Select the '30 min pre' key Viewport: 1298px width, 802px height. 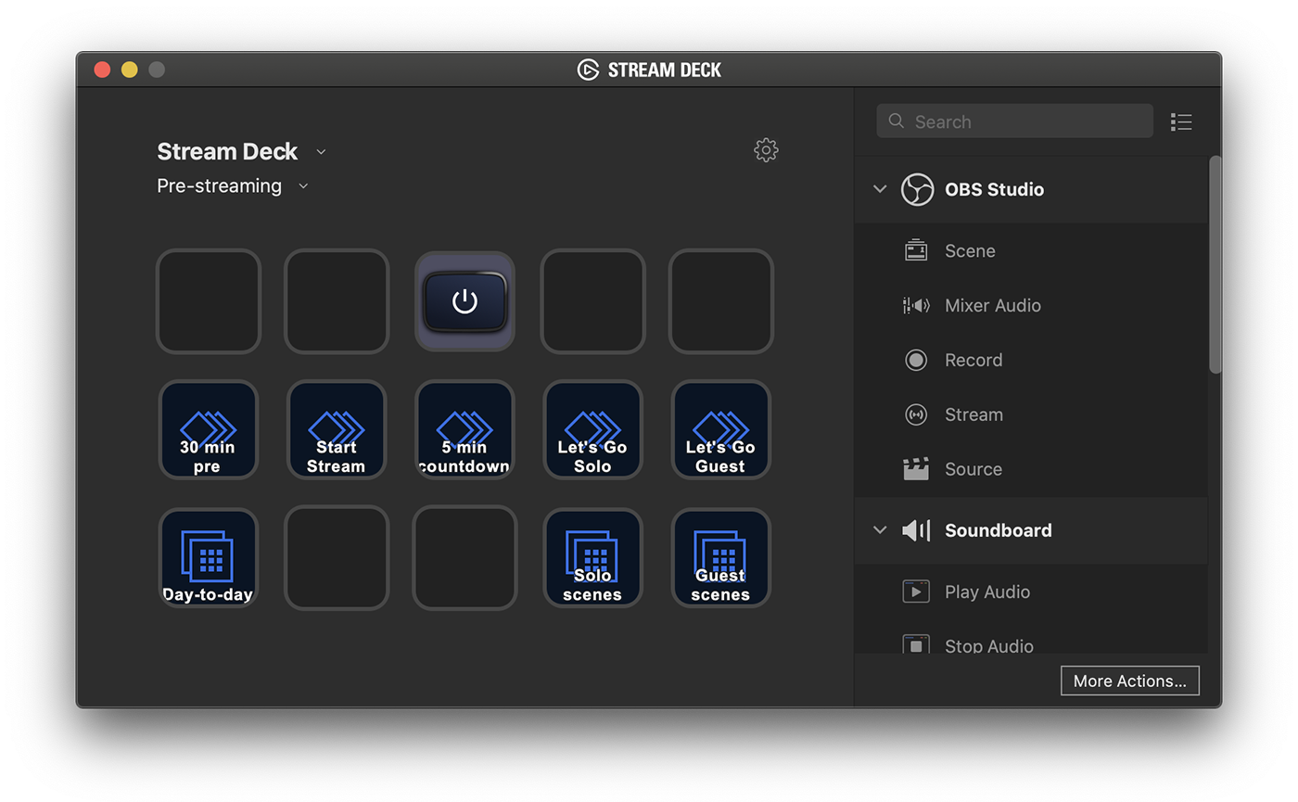[208, 429]
